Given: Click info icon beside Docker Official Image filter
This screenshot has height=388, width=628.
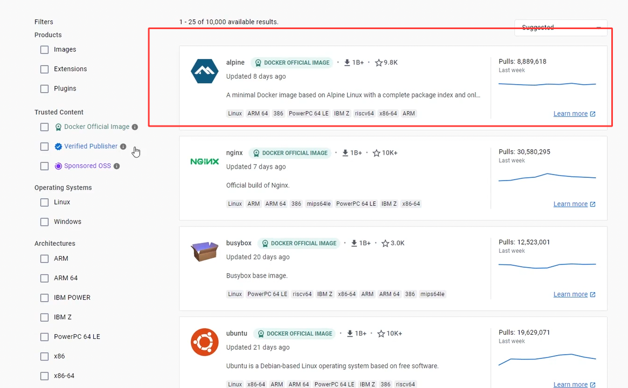Looking at the screenshot, I should (135, 127).
